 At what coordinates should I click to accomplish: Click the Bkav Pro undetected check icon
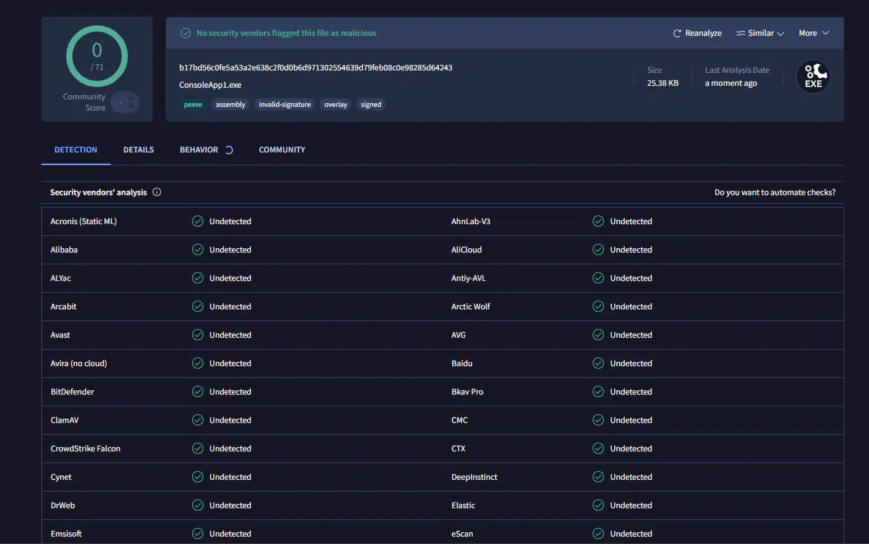coord(598,391)
